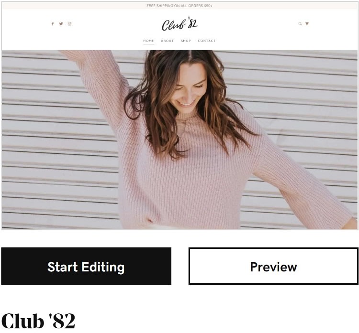Click the Start Editing button

(86, 266)
